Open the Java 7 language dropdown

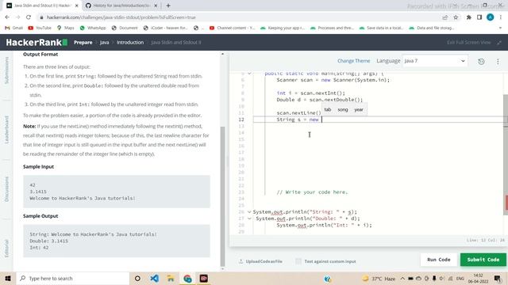coord(434,61)
